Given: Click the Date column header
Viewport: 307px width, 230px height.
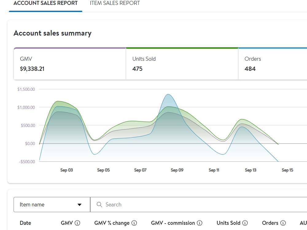Looking at the screenshot, I should [25, 223].
